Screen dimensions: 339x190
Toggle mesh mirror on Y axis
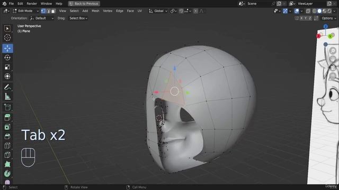[x=306, y=18]
